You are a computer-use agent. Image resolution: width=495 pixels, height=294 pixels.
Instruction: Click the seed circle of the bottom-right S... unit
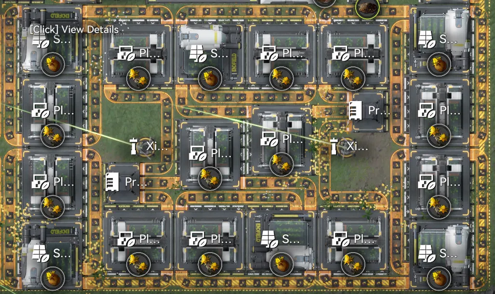439,277
